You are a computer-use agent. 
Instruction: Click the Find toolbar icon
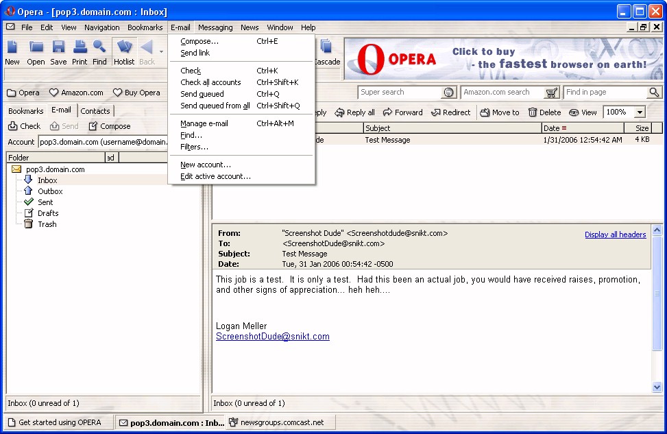coord(99,52)
